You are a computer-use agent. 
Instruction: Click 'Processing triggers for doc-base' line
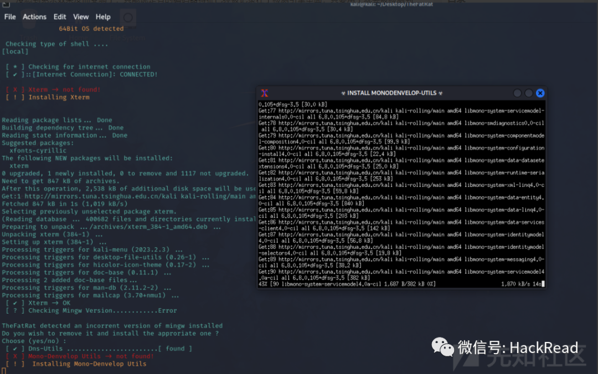point(86,273)
